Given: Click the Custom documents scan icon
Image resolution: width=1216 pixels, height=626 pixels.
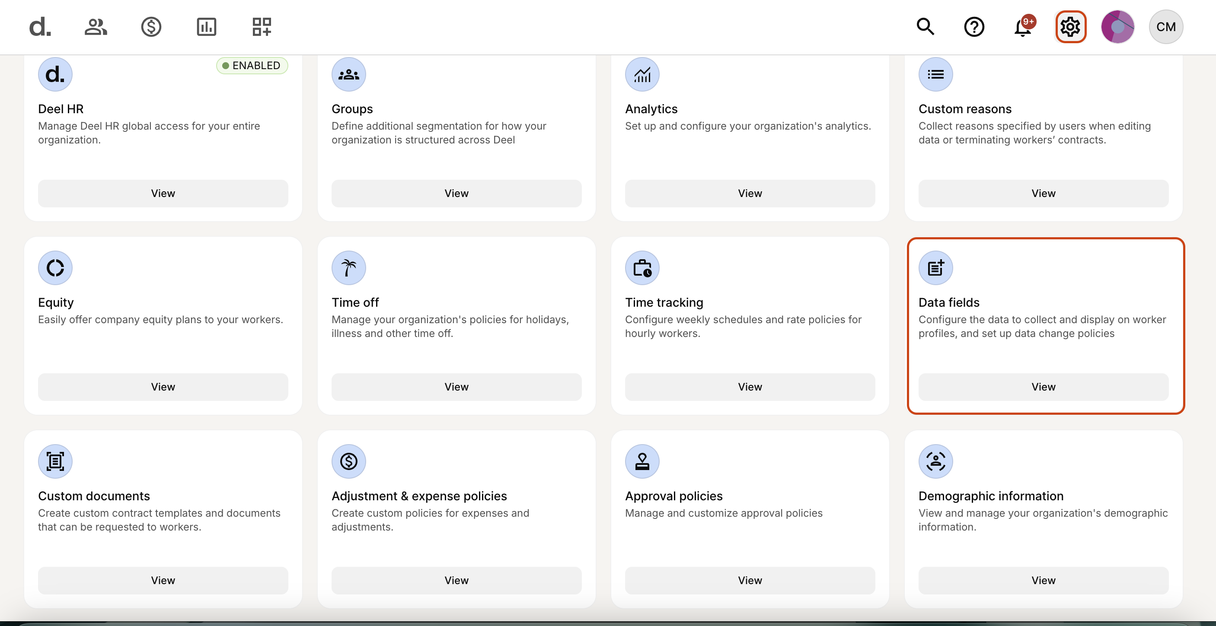Looking at the screenshot, I should (x=55, y=461).
